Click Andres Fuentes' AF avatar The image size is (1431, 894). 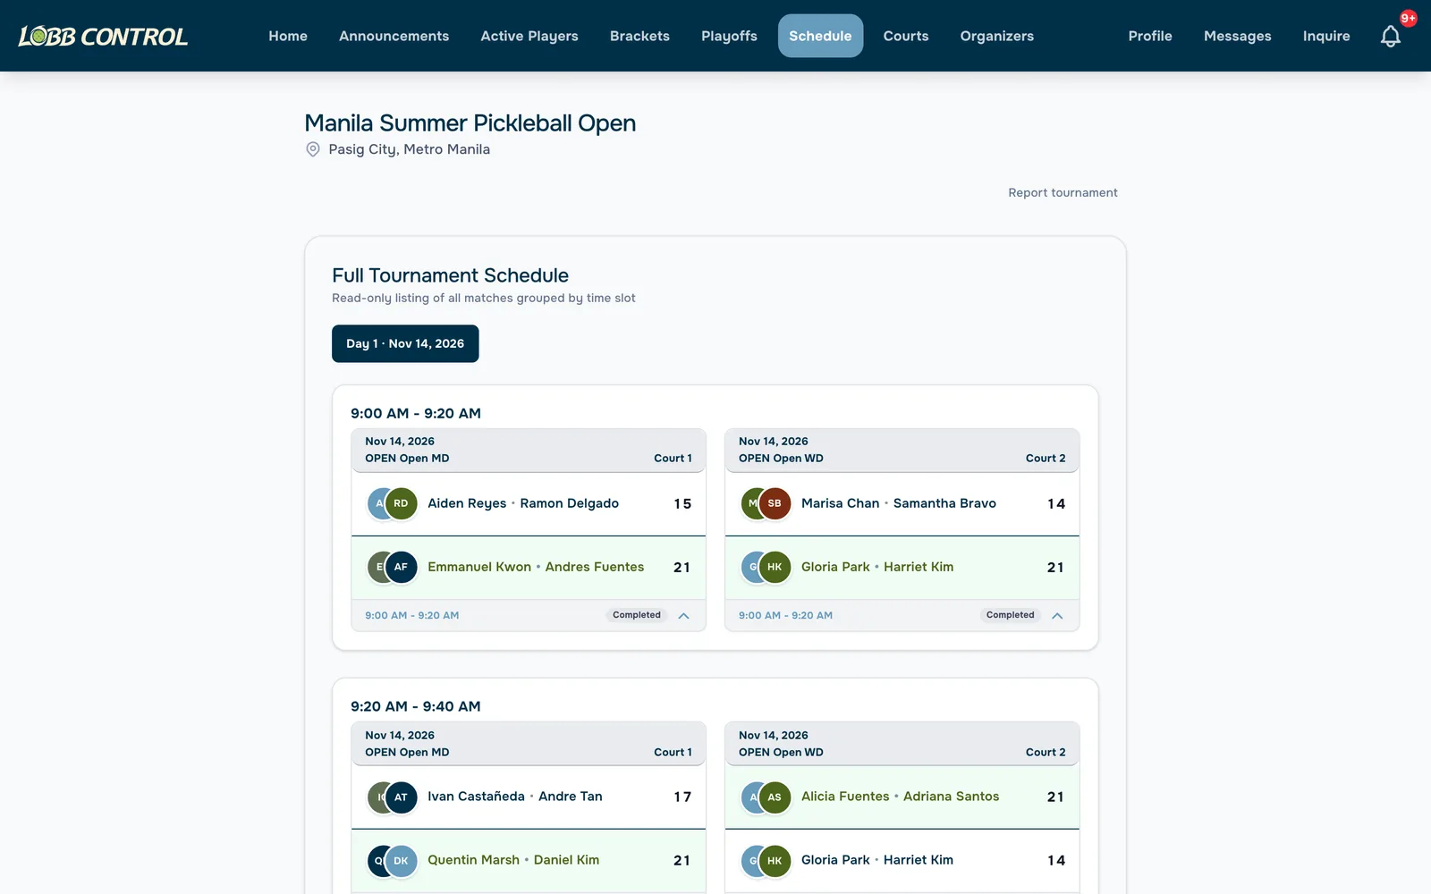coord(402,567)
